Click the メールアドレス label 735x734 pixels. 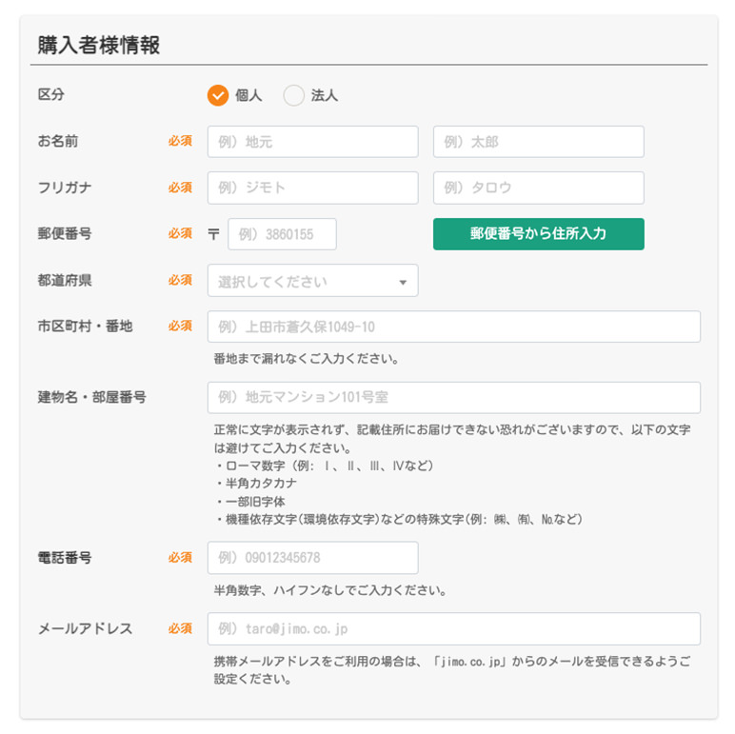tap(86, 628)
